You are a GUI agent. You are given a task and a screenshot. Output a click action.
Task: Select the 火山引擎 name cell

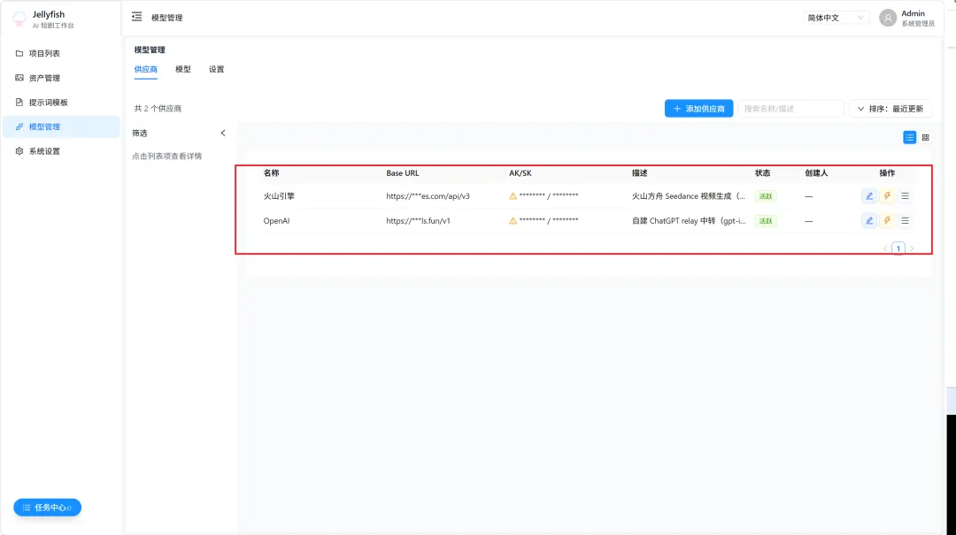tap(279, 196)
